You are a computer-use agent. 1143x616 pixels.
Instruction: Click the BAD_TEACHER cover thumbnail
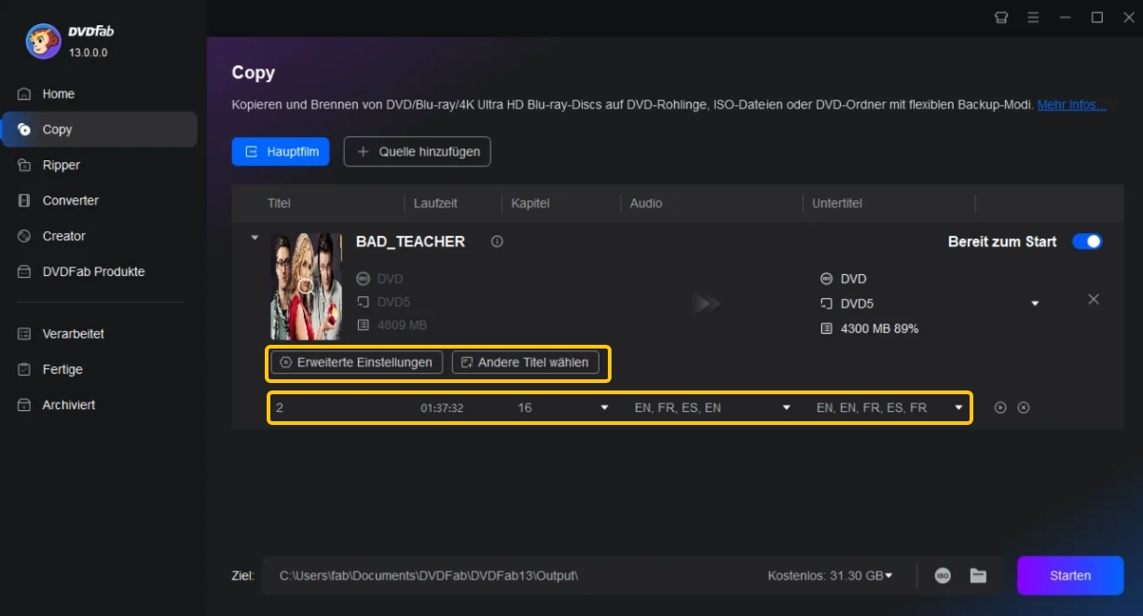[x=307, y=286]
